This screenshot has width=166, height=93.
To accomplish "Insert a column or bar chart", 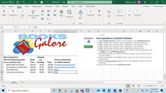I will pyautogui.click(x=43, y=11).
